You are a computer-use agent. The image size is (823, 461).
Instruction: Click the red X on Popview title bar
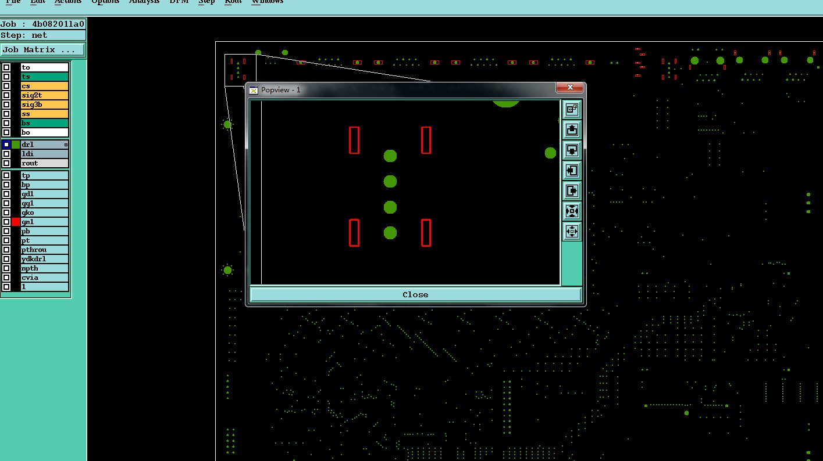pos(569,87)
